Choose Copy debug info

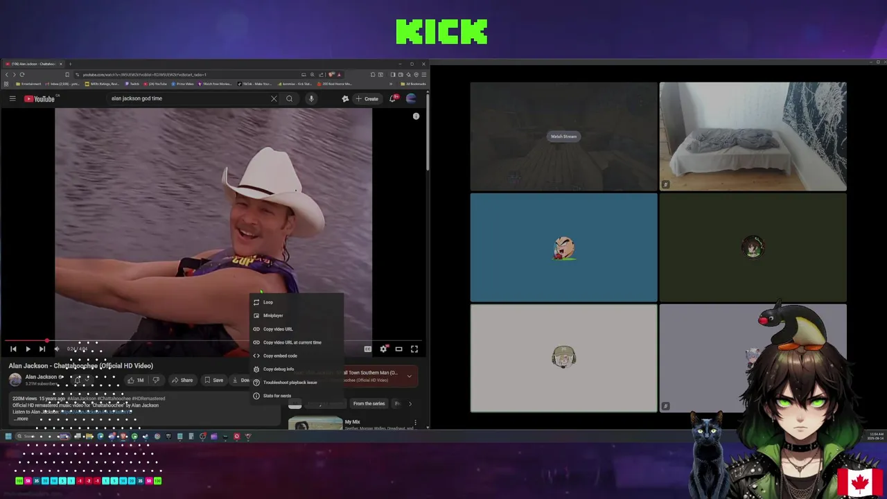click(x=297, y=369)
